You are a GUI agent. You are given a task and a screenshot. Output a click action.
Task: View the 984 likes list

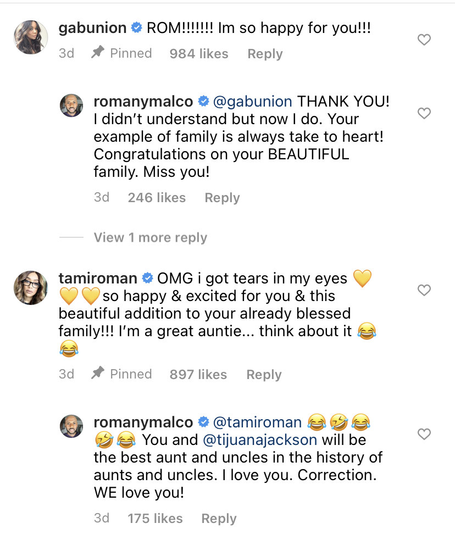pos(199,54)
